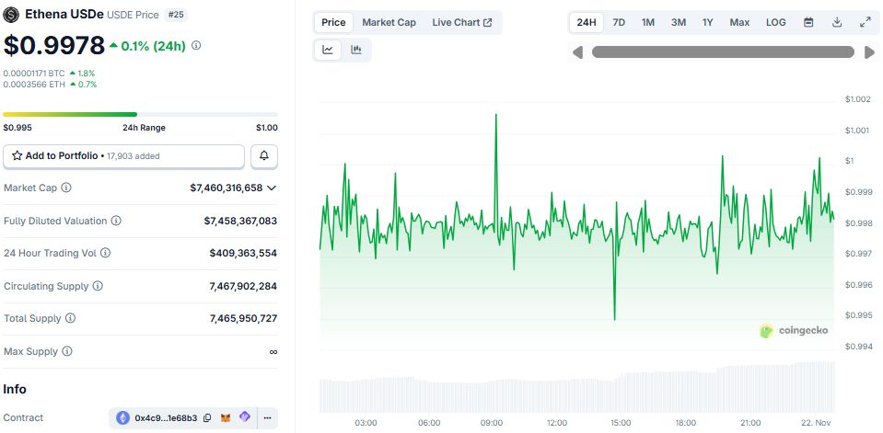The image size is (883, 433).
Task: Switch to the Market Cap tab
Action: coord(389,22)
